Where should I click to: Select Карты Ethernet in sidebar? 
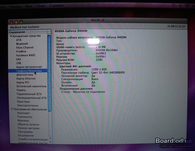tap(26, 79)
